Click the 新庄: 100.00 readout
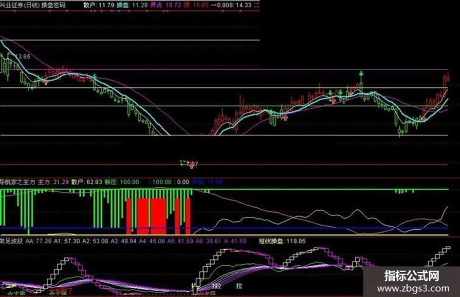The image size is (460, 297). [122, 182]
